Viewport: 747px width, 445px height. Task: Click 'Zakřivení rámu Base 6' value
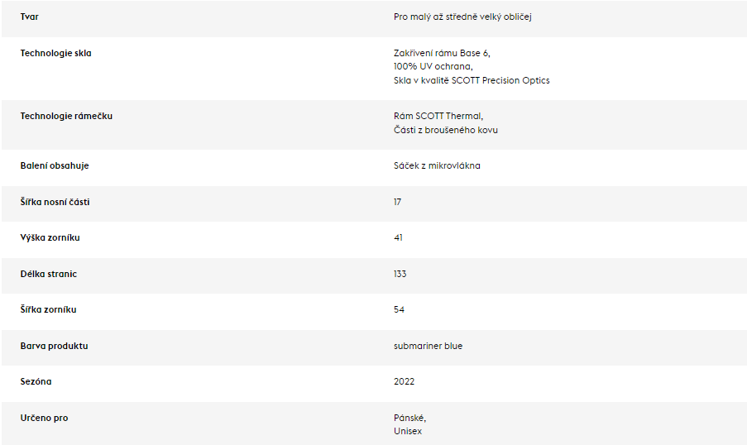coord(442,53)
